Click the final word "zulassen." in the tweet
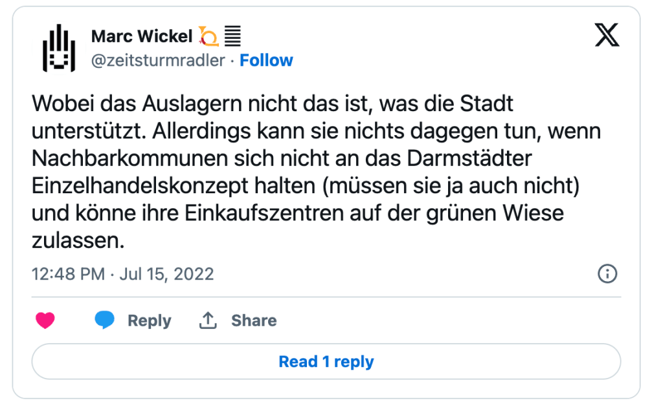 coord(77,240)
